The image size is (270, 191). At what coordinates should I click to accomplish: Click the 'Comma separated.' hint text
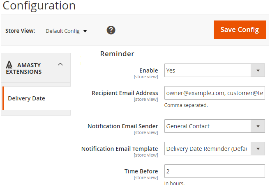click(x=186, y=105)
